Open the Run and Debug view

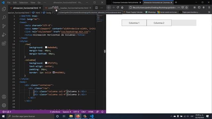pyautogui.click(x=4, y=35)
